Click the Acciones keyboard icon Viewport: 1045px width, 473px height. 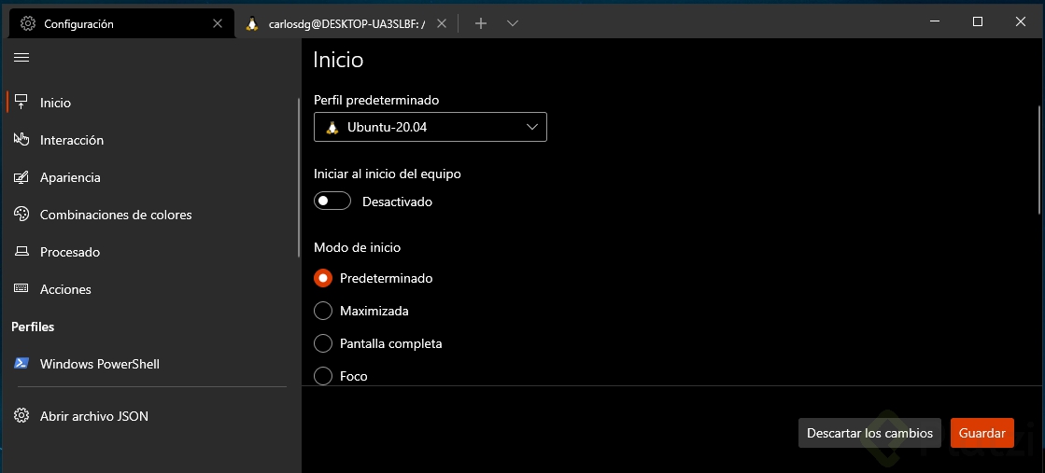click(21, 289)
